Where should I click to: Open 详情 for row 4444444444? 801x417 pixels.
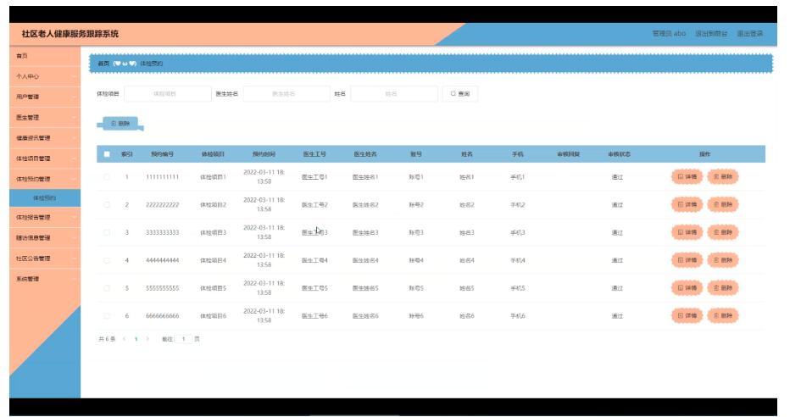687,260
